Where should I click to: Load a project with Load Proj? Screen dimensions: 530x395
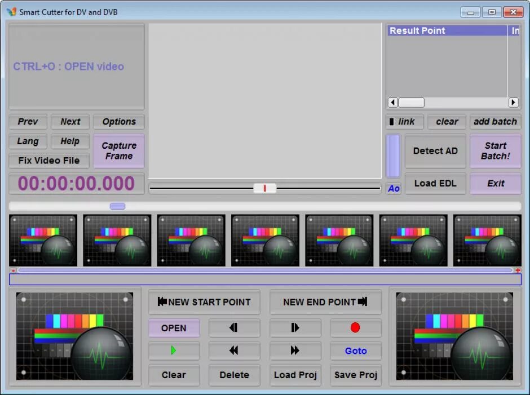pyautogui.click(x=295, y=375)
